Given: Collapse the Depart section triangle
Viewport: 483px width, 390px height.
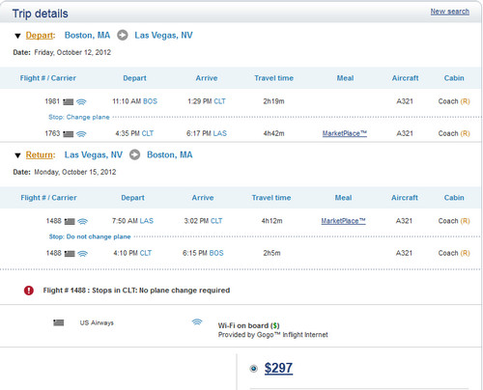Looking at the screenshot, I should point(17,36).
